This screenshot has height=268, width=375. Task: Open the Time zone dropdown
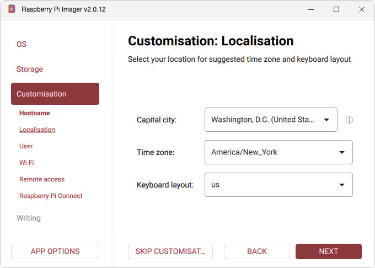[278, 152]
